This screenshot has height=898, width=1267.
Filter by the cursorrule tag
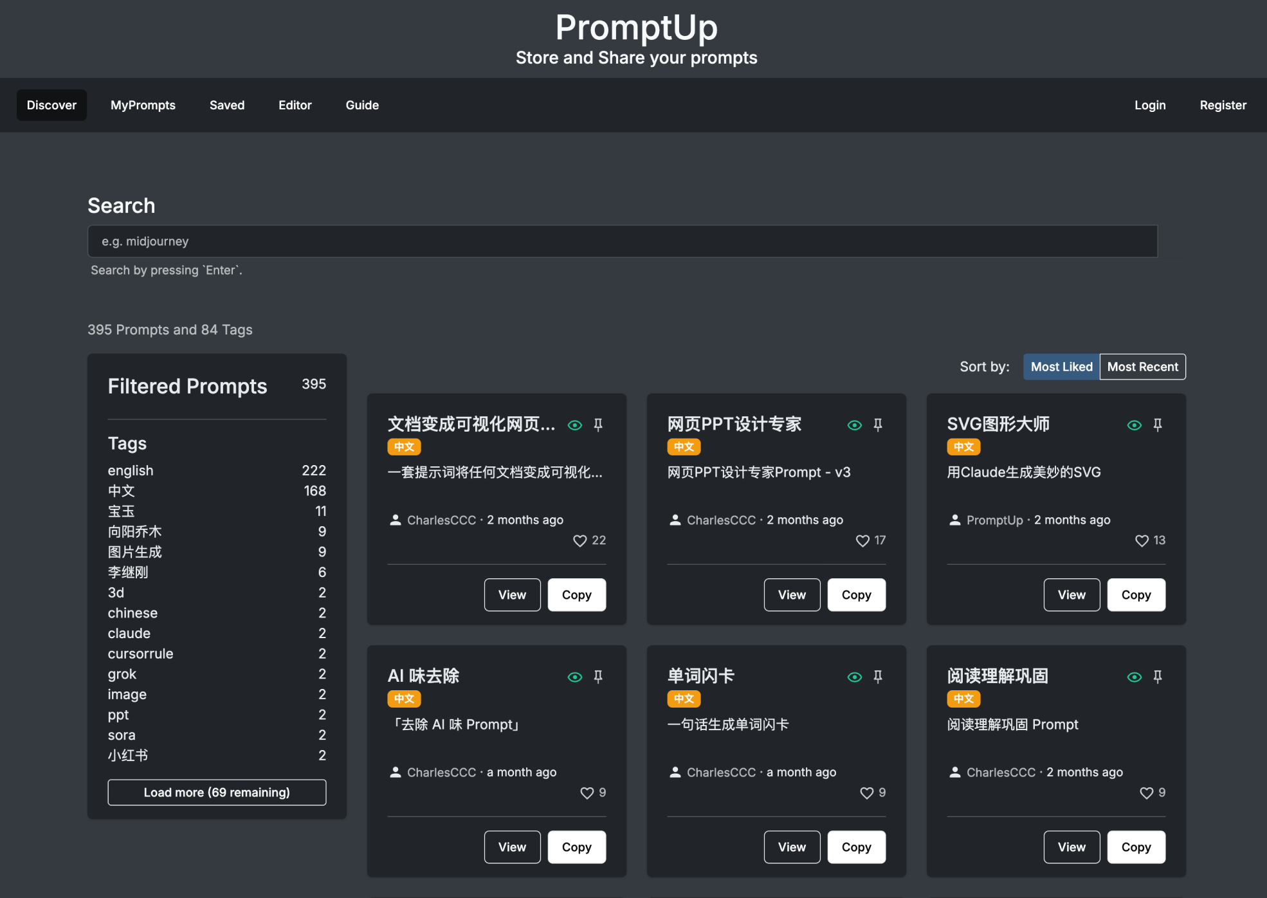tap(217, 654)
